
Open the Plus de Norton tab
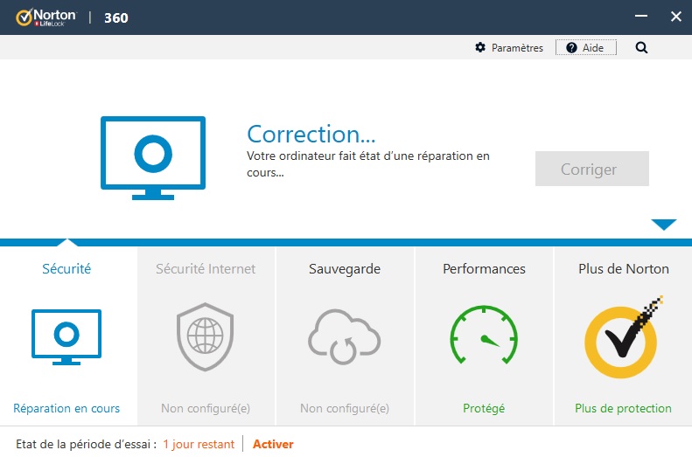pyautogui.click(x=623, y=336)
